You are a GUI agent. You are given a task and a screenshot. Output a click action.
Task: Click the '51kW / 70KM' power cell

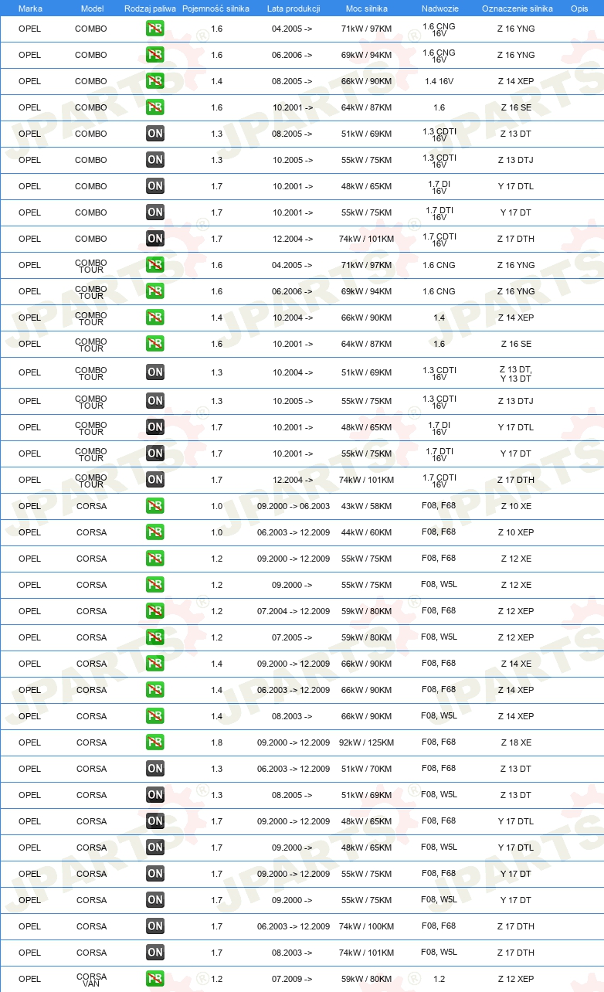pyautogui.click(x=366, y=769)
